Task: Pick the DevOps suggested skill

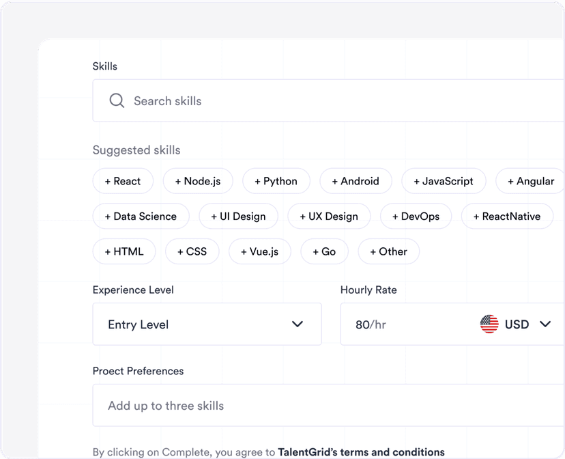Action: tap(416, 217)
